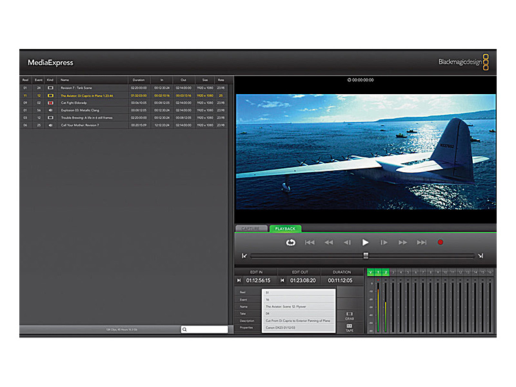Click the Edit Out timecode 01:23:08:20

point(303,281)
